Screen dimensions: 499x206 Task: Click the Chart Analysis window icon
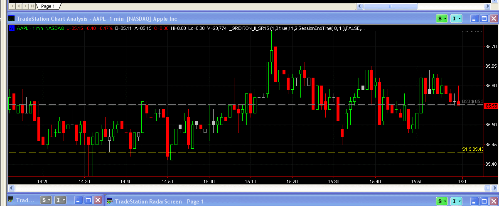point(11,19)
